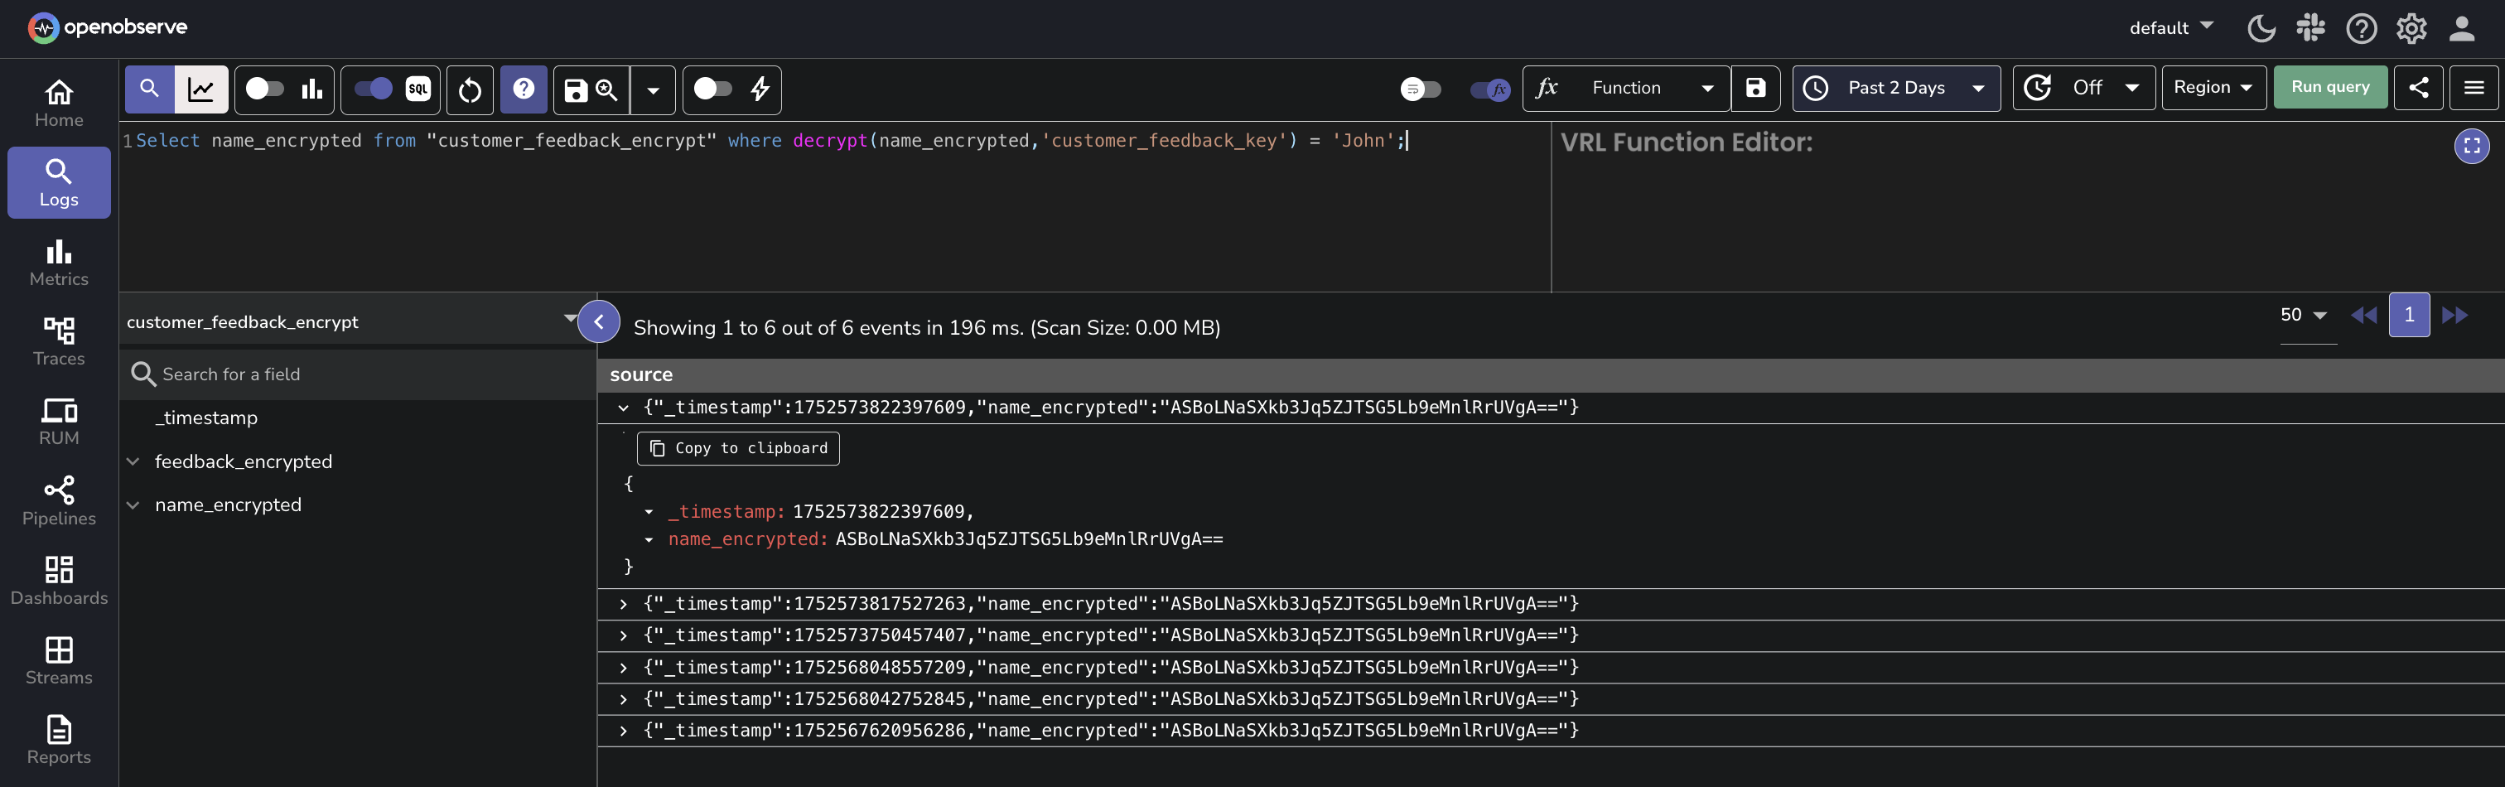
Task: Toggle the SQL mode switch
Action: click(x=373, y=88)
